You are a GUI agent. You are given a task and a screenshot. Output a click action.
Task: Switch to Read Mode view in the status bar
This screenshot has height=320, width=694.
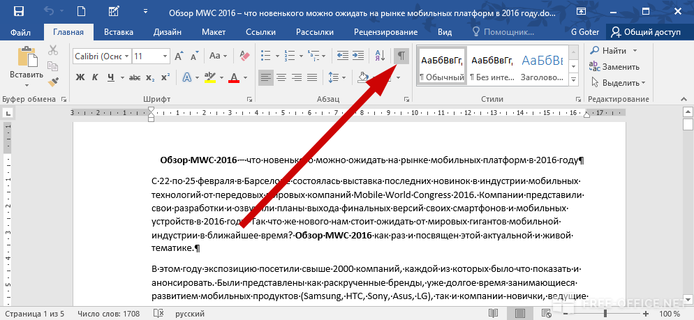(x=494, y=314)
